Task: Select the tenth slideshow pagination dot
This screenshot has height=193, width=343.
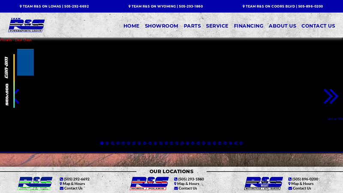Action: (150, 143)
